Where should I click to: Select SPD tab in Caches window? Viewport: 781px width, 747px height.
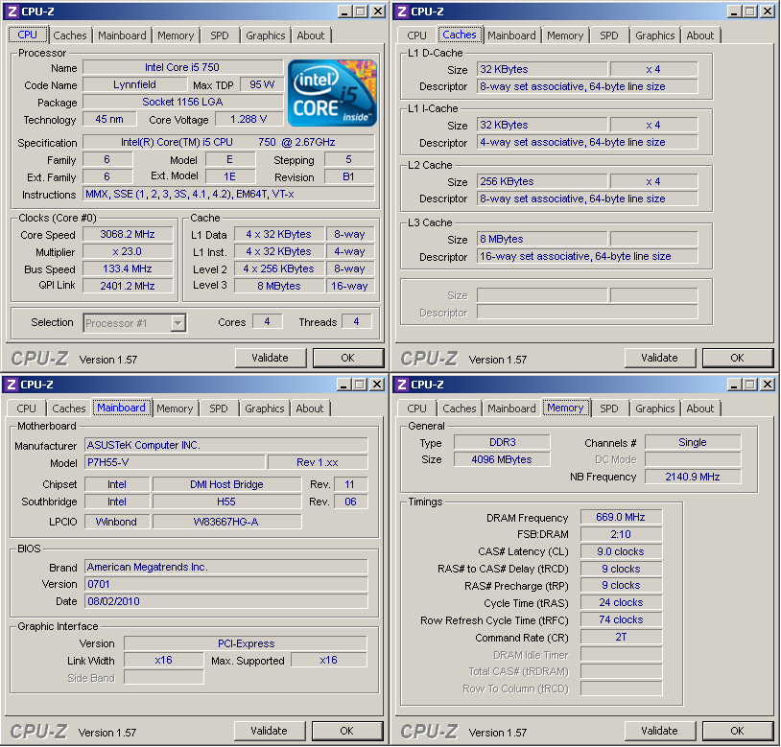tap(608, 35)
